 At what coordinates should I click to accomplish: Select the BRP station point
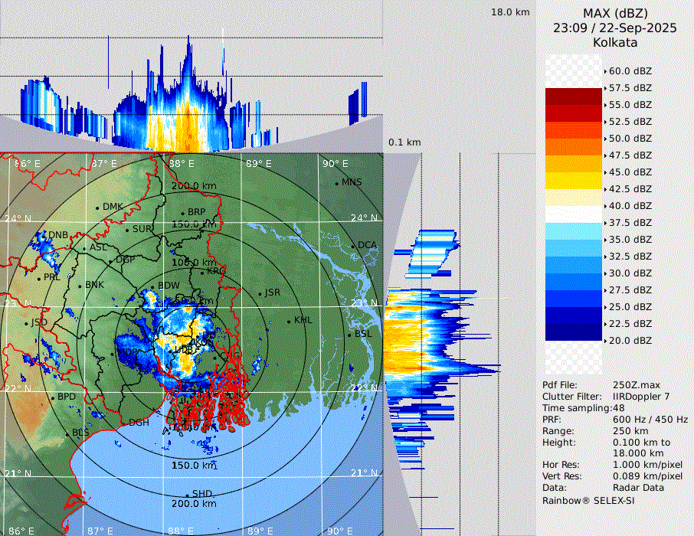(182, 213)
